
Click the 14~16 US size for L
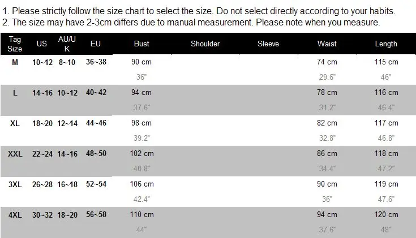42,93
